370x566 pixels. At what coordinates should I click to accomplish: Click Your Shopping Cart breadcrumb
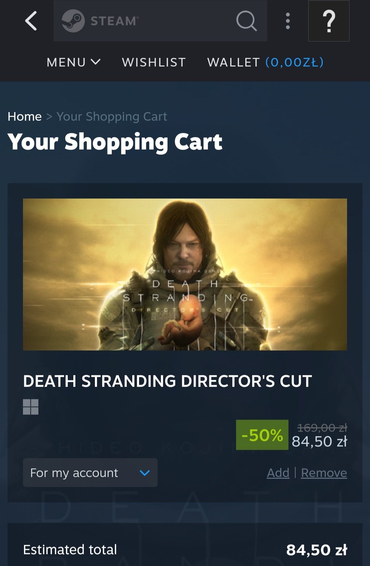click(112, 117)
